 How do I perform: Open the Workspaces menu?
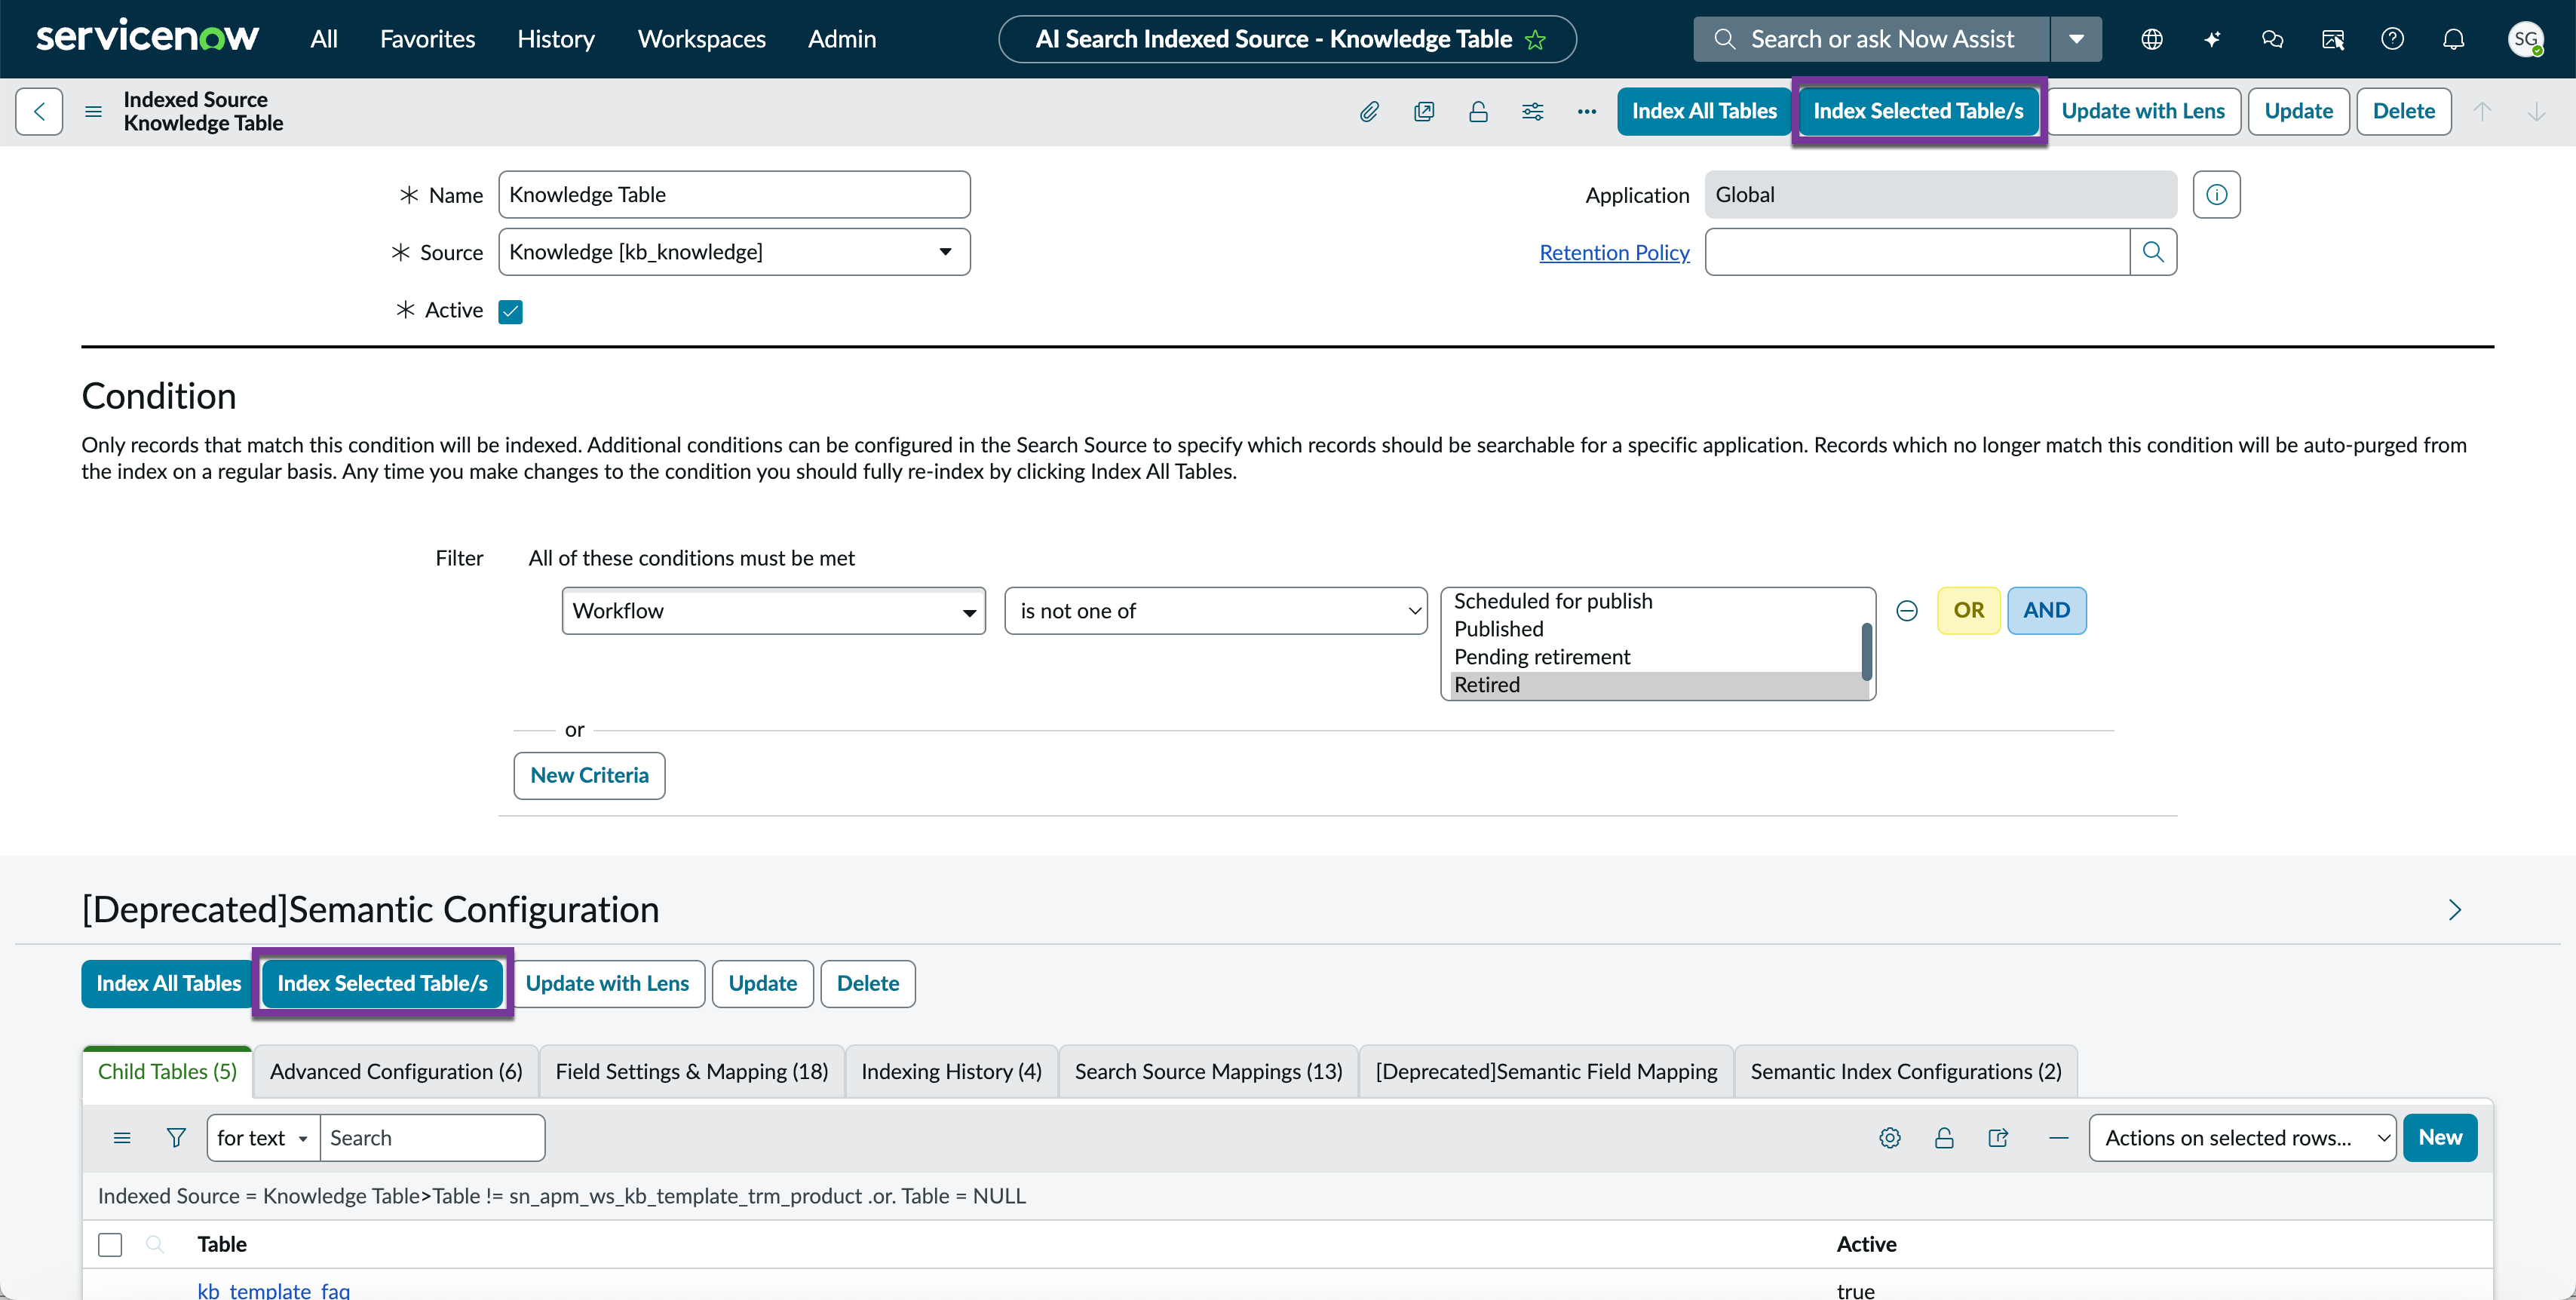(x=702, y=39)
